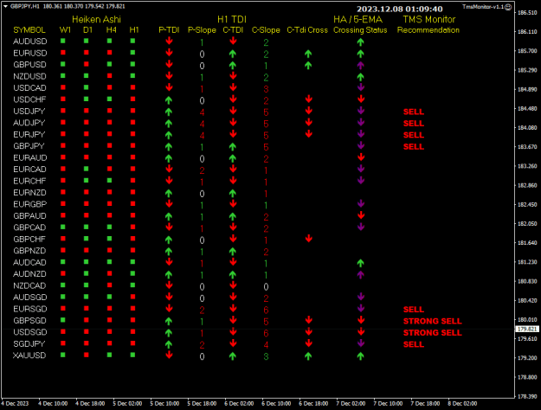
Task: Click the AUDNZD purple up arrow in Crossing Status
Action: point(361,275)
